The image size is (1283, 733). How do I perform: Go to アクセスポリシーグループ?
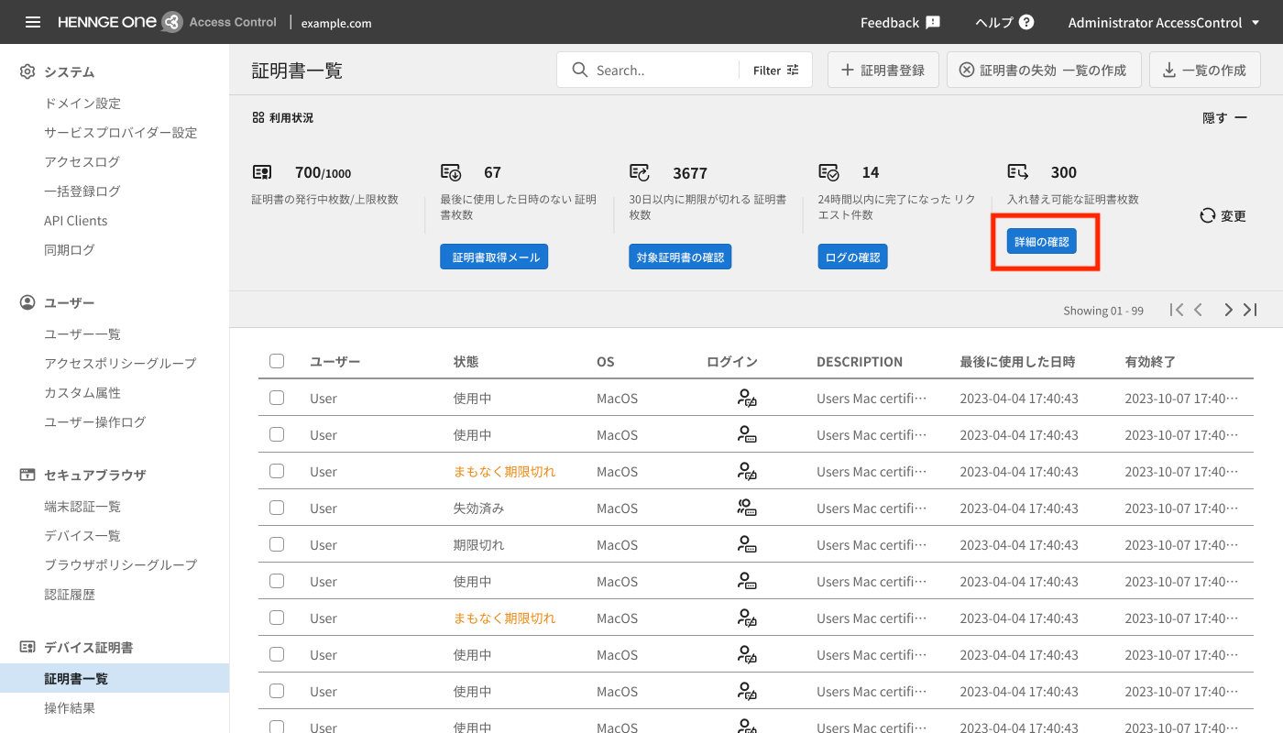(120, 364)
